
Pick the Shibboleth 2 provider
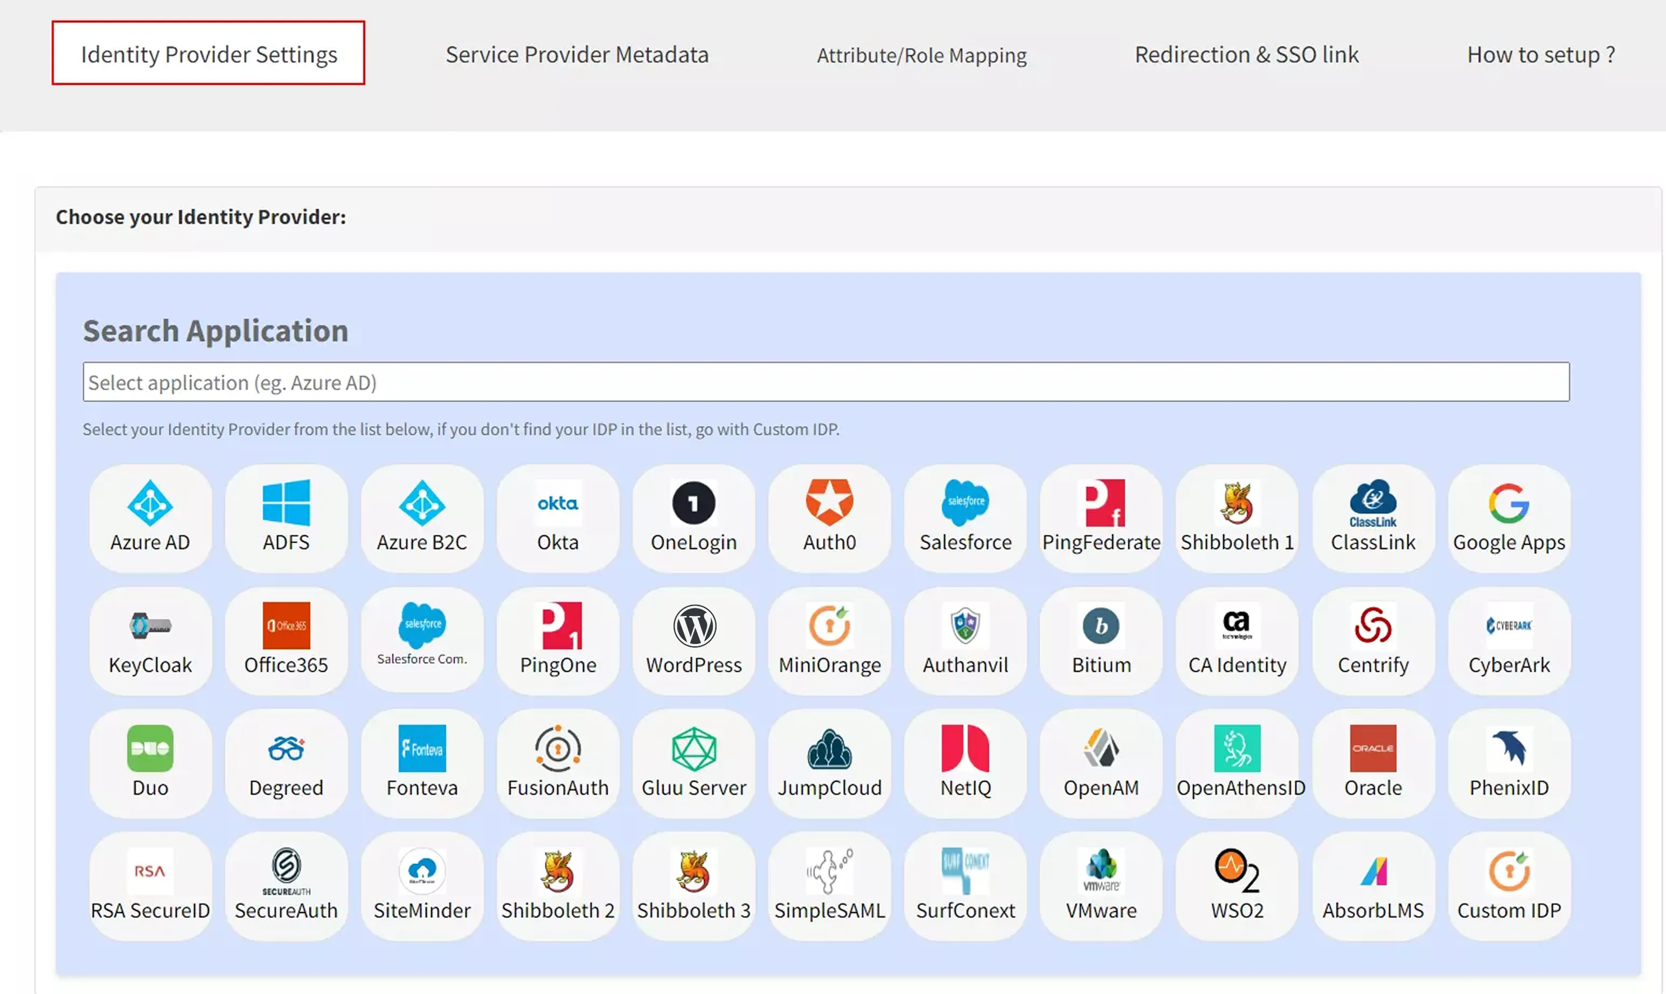click(558, 886)
